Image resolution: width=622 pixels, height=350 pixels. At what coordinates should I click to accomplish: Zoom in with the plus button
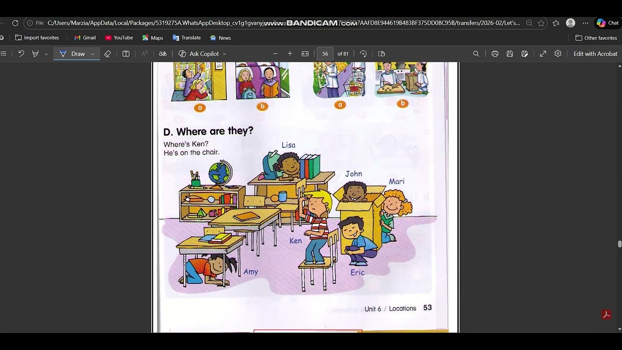tap(290, 54)
